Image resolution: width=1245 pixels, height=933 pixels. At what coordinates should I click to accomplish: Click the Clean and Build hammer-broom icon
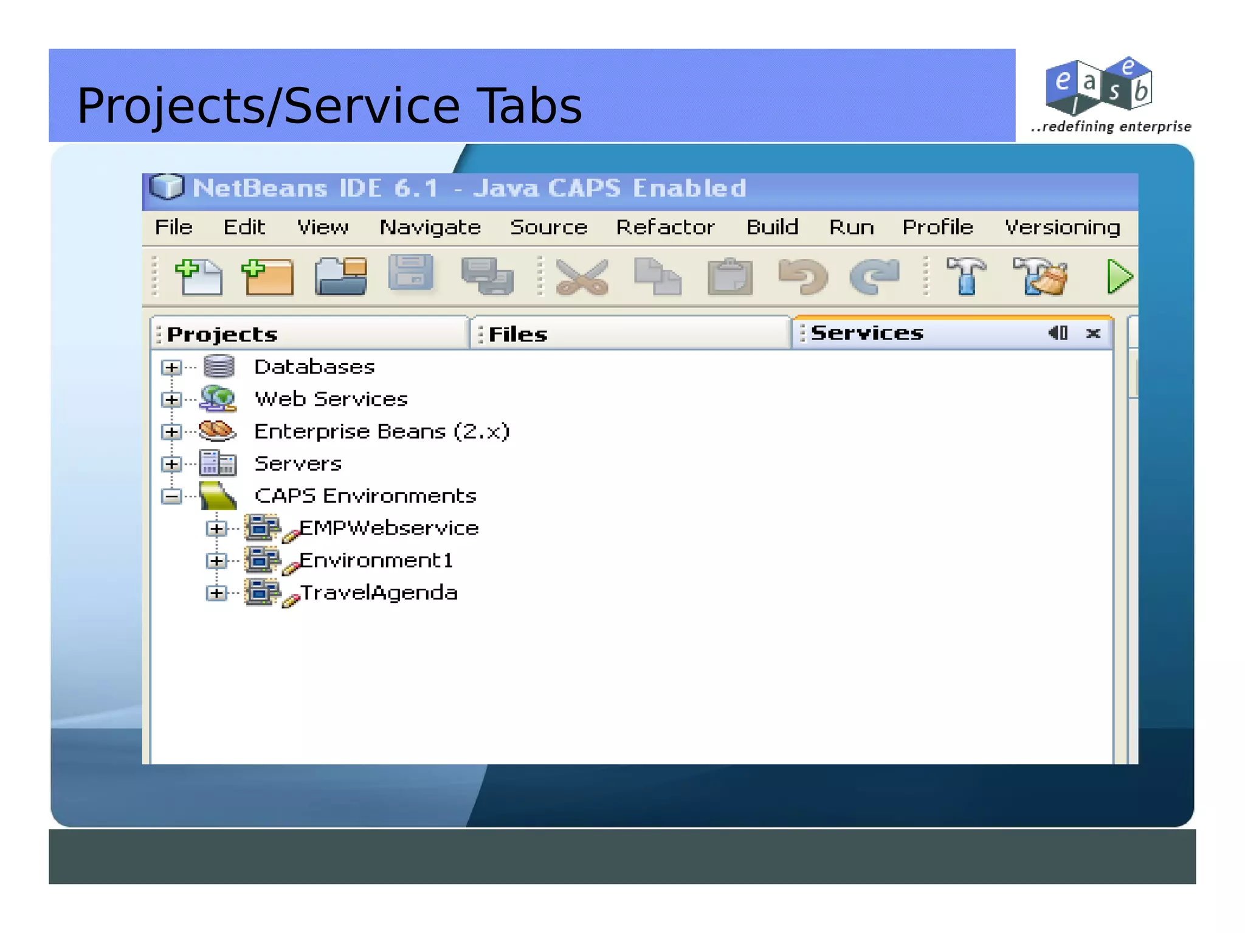[1040, 276]
